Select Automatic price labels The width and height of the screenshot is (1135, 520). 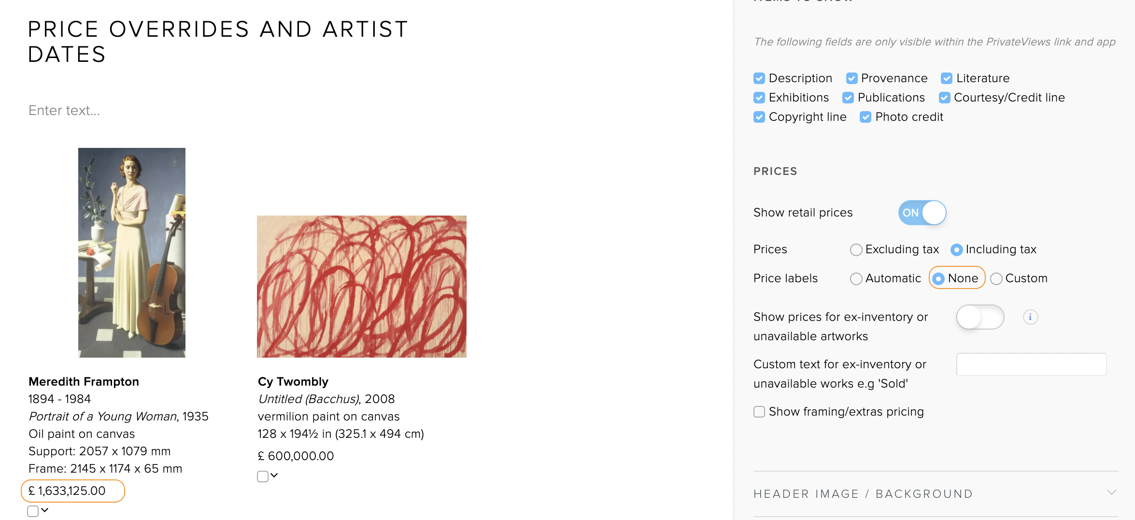point(856,279)
